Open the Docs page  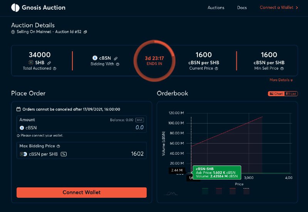(x=242, y=8)
